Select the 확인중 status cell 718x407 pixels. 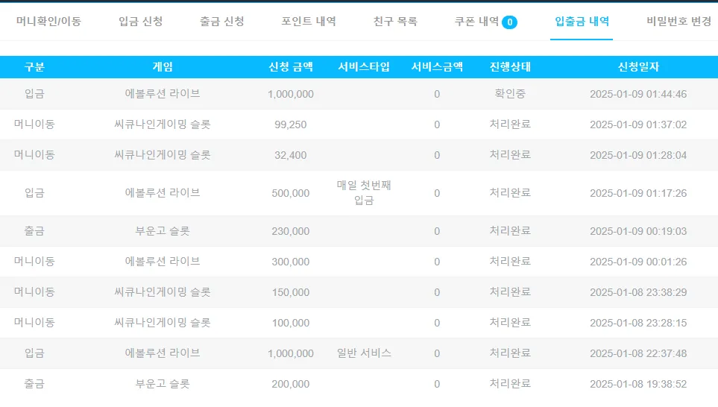[x=510, y=94]
